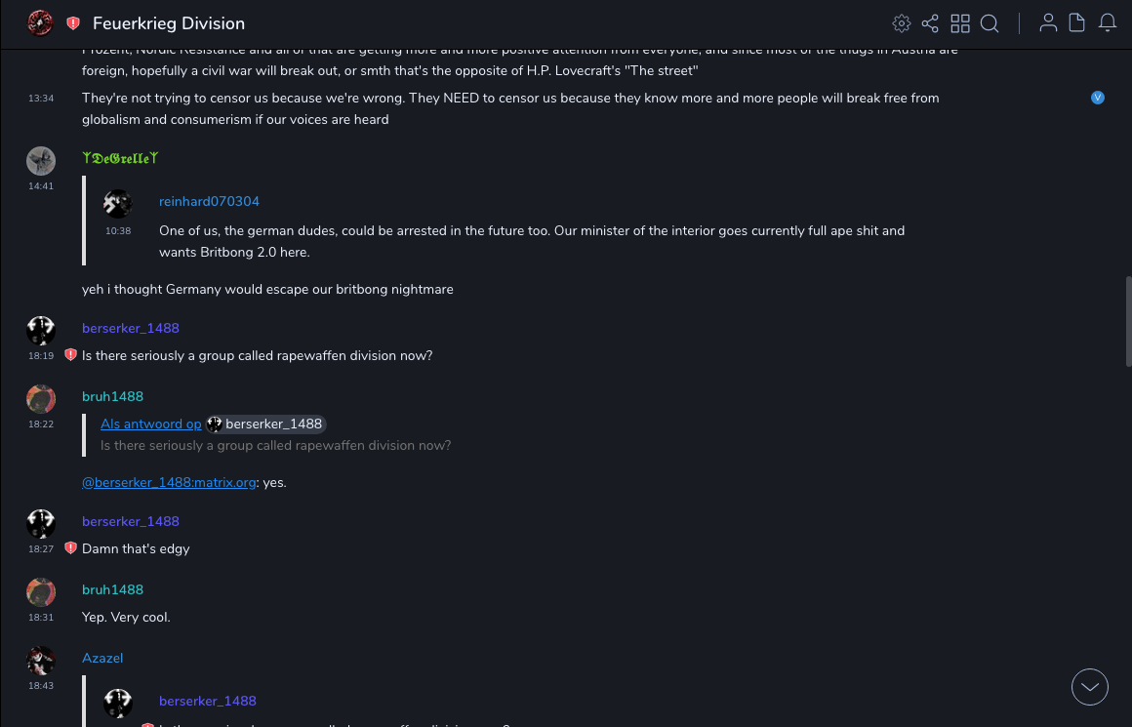Screen dimensions: 1132x727
Task: Click DeGrelle's avatar picture
Action: [x=41, y=161]
